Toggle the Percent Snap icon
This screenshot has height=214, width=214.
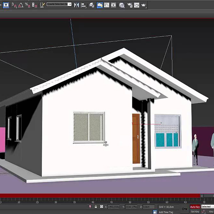click(x=27, y=5)
